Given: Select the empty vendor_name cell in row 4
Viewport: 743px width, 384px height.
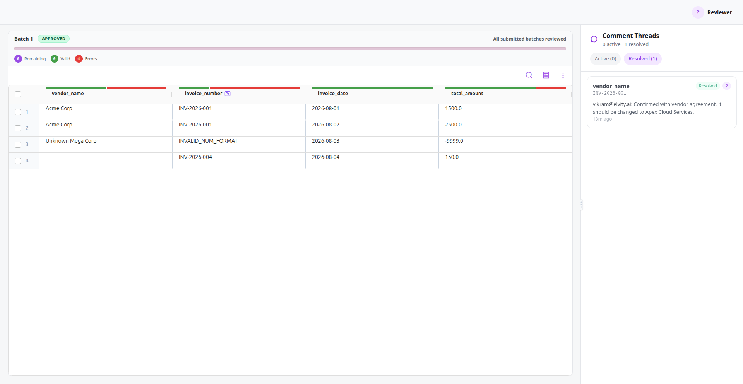Looking at the screenshot, I should point(106,160).
